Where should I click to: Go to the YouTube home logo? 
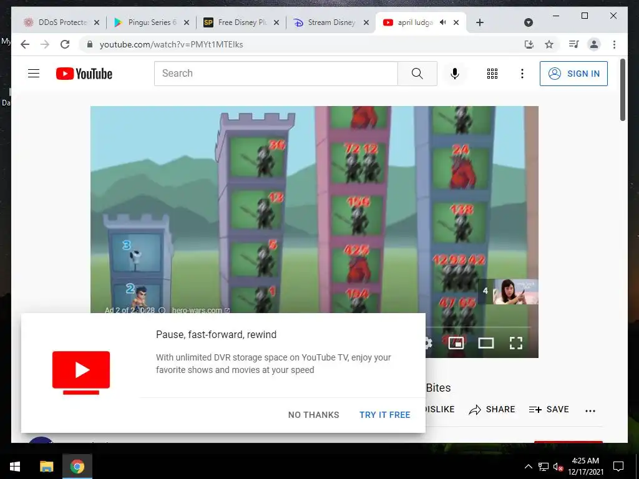coord(84,74)
